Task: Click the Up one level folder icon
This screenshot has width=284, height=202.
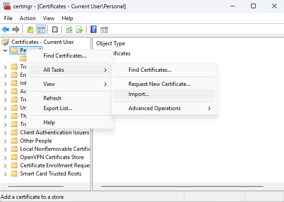Action: pyautogui.click(x=30, y=29)
